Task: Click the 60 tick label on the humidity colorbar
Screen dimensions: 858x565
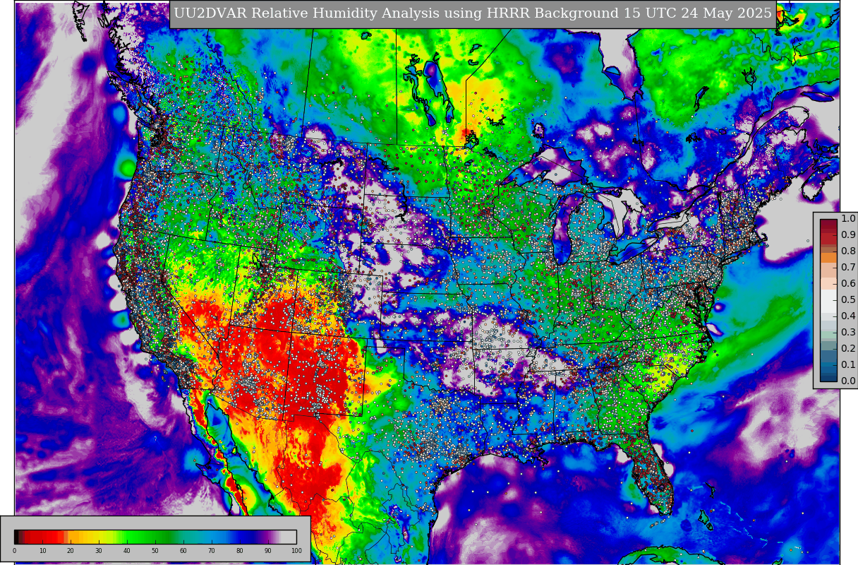Action: [x=183, y=551]
